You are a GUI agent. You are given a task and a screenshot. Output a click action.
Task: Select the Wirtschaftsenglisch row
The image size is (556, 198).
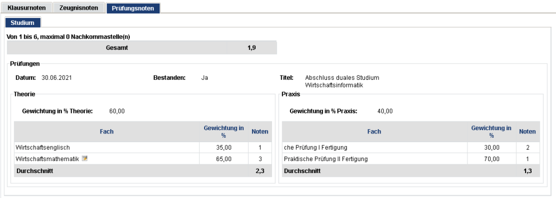click(143, 148)
